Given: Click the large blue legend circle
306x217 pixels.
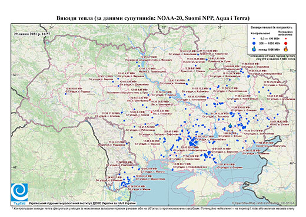Looking at the screenshot, I should coord(254,43).
